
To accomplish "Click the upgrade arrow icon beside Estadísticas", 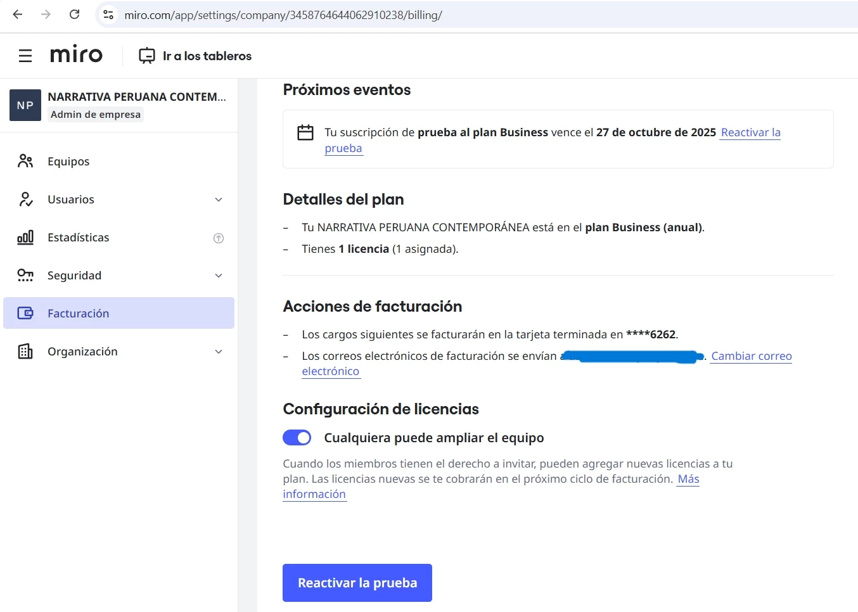I will click(219, 238).
